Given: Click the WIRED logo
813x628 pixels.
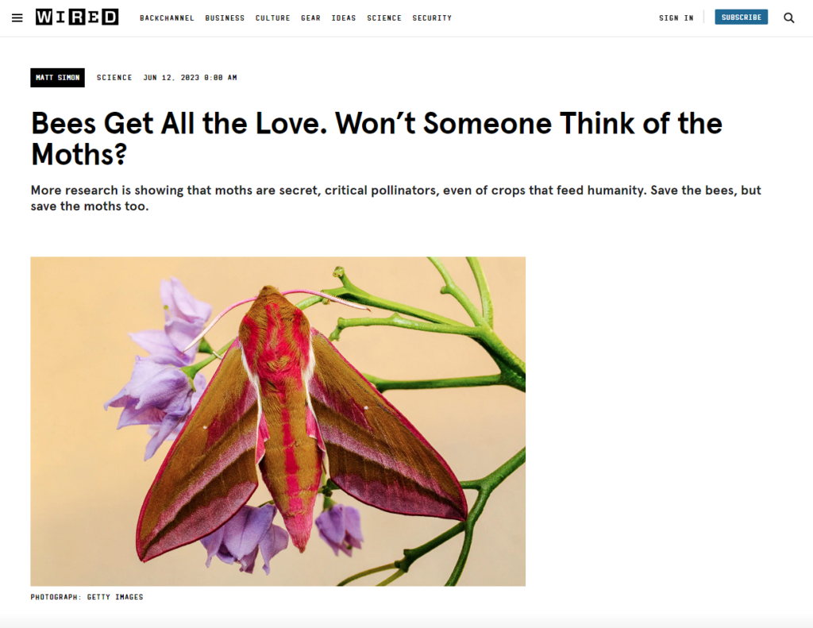Looking at the screenshot, I should click(x=76, y=17).
